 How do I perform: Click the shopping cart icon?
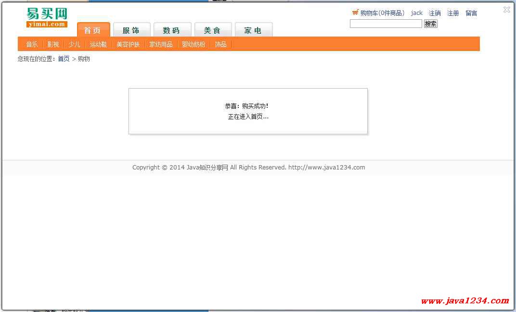pos(355,13)
